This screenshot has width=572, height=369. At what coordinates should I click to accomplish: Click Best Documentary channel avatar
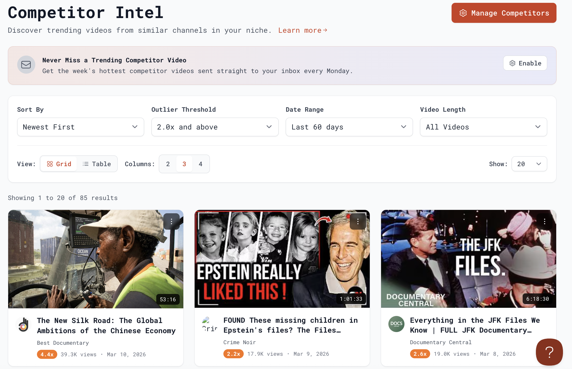(24, 325)
